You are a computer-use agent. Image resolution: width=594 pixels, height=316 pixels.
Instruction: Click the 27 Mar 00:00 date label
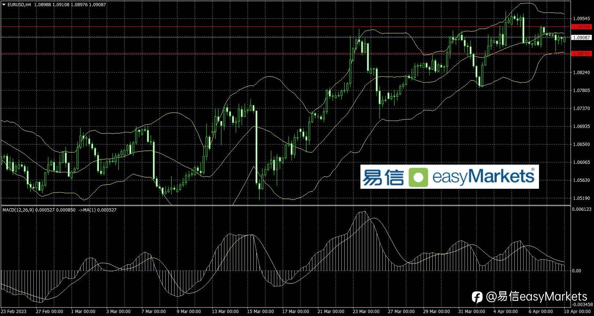tap(401, 312)
